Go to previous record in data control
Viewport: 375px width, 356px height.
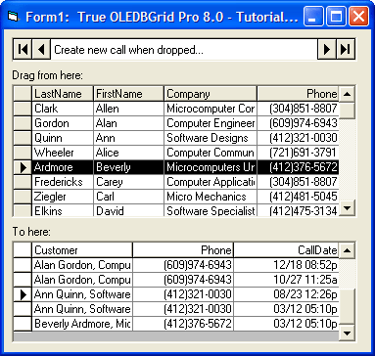[x=41, y=50]
